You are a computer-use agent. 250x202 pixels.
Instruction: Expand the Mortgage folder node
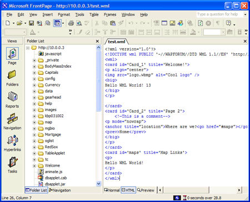pyautogui.click(x=34, y=135)
